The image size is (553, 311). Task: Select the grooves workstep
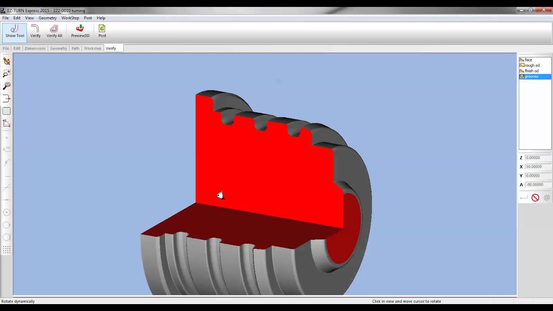pos(535,76)
